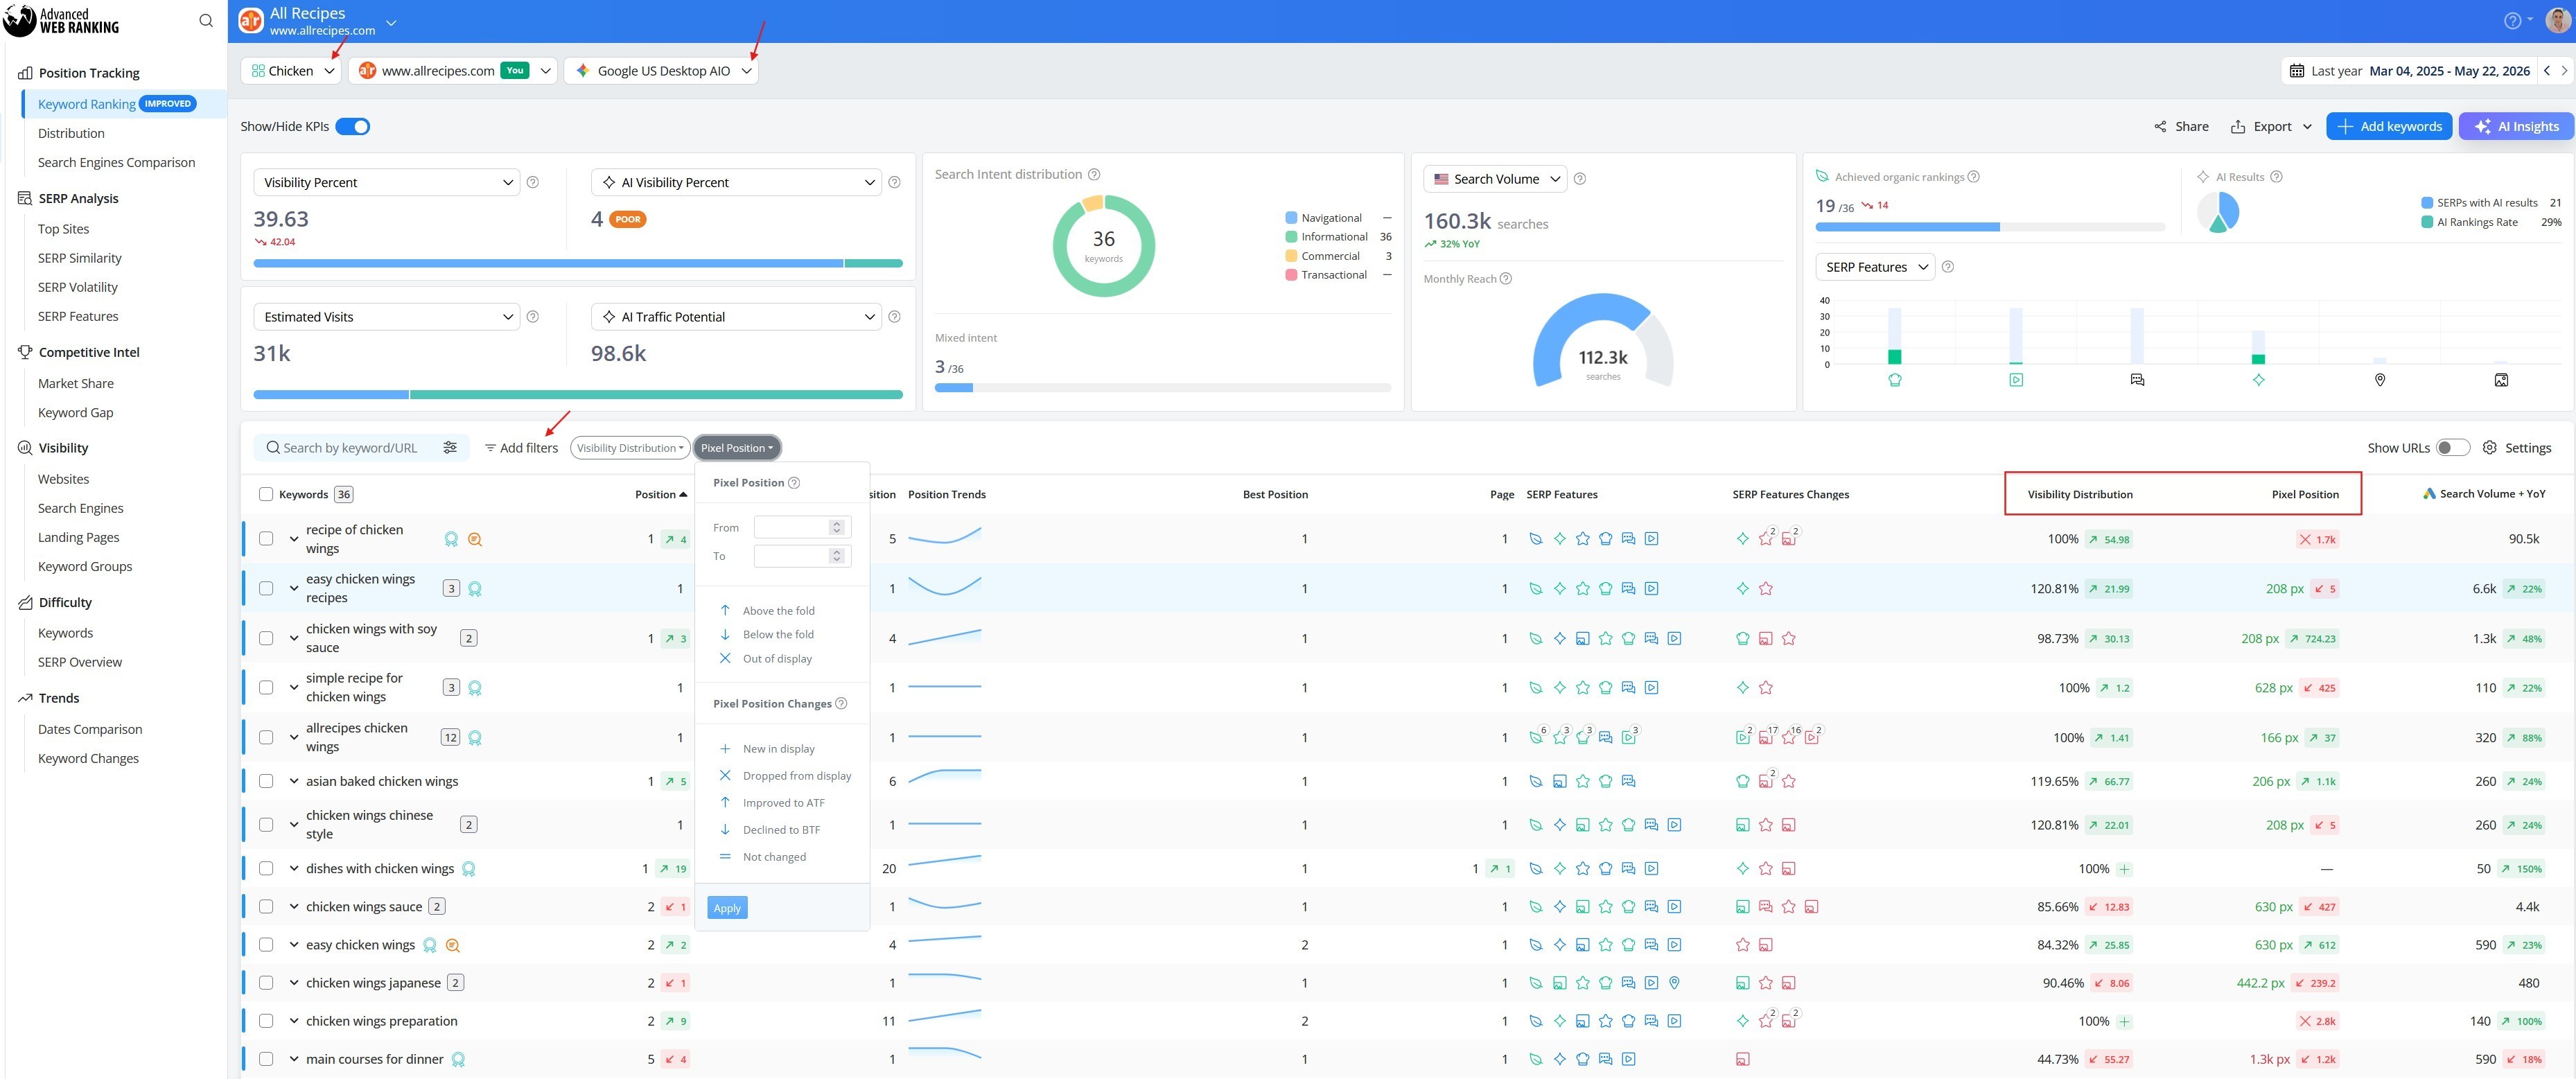This screenshot has height=1079, width=2576.
Task: Click the Pixel Position Changes info icon
Action: [x=841, y=704]
